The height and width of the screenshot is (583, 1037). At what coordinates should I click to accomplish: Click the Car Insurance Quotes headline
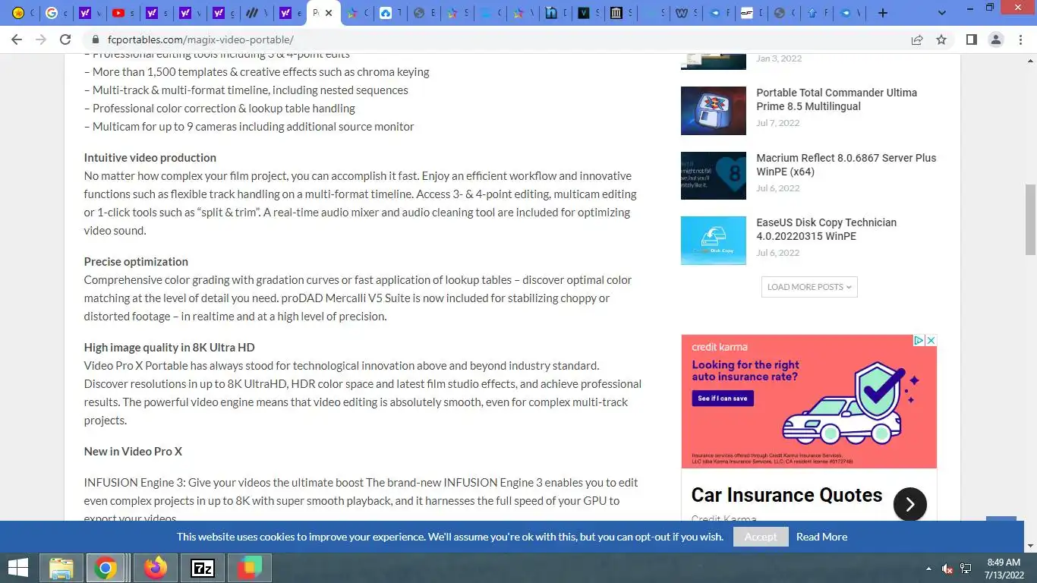point(786,495)
